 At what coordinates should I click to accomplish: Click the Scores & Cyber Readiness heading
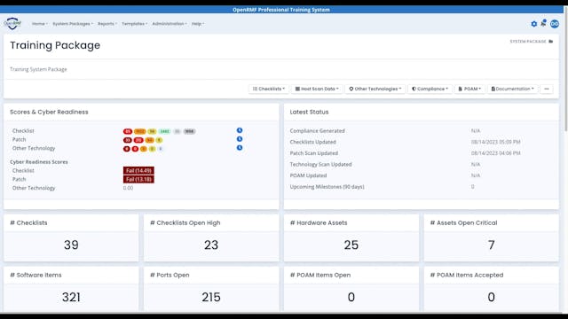pyautogui.click(x=49, y=112)
